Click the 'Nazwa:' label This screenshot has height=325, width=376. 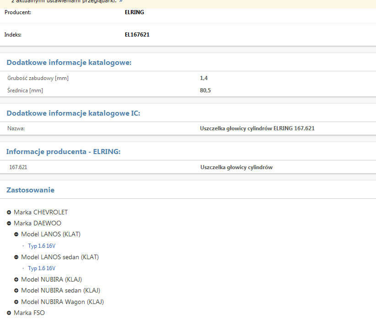pos(16,128)
